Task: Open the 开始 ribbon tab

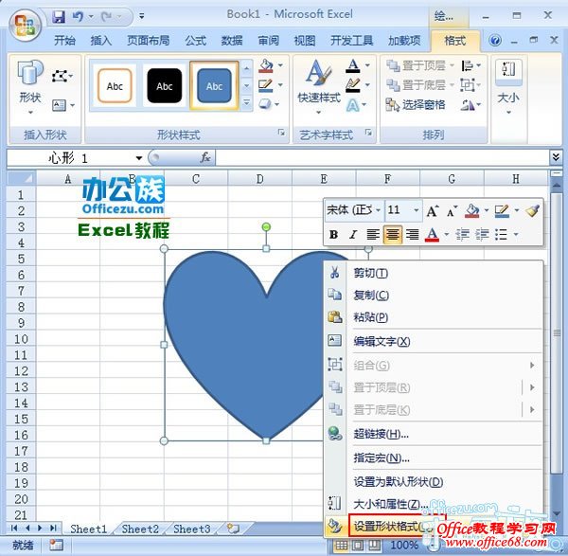Action: tap(64, 40)
